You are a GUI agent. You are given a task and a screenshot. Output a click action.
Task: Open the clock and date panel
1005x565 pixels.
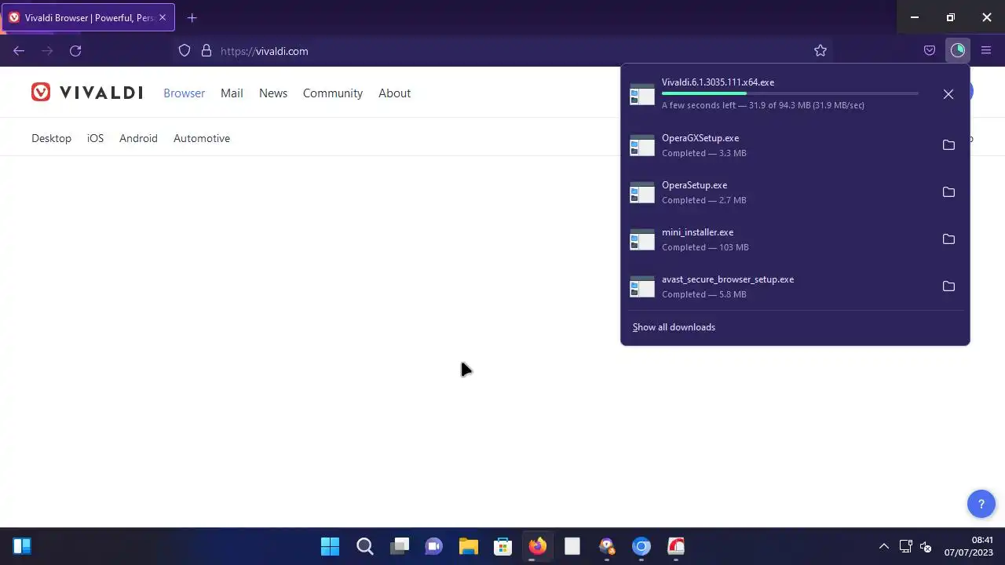coord(970,546)
